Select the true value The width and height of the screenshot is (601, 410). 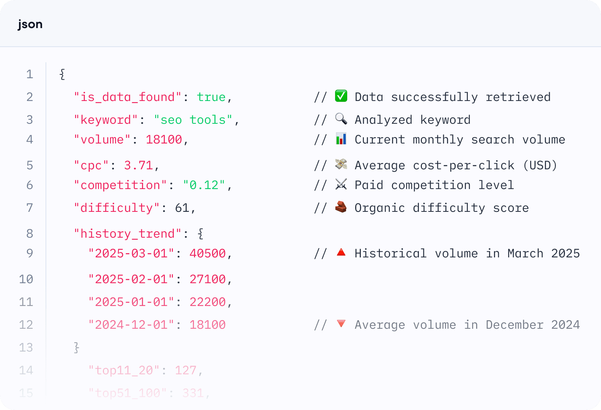pyautogui.click(x=211, y=97)
